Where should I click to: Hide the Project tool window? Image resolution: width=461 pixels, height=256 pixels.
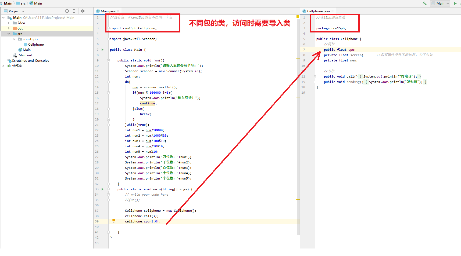(90, 11)
